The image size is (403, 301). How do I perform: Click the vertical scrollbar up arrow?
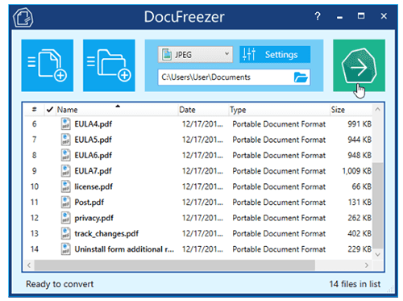(x=378, y=109)
